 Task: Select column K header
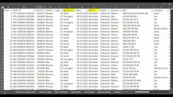[x=138, y=7]
